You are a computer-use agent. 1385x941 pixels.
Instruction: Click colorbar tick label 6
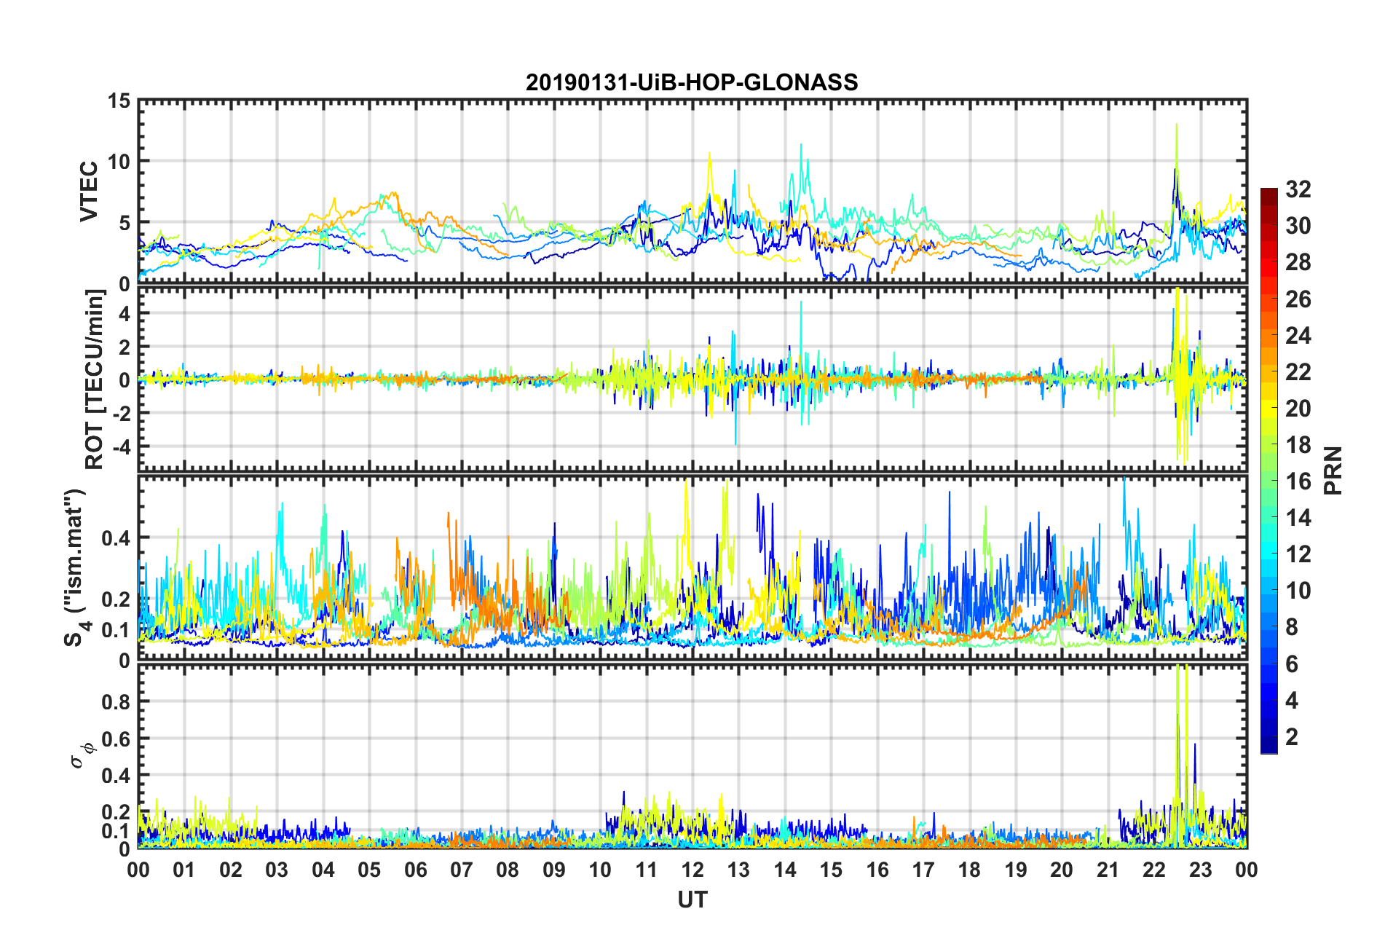pyautogui.click(x=1292, y=664)
